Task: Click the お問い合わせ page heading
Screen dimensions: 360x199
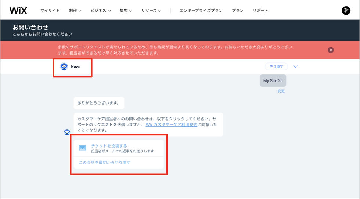Action: (30, 27)
